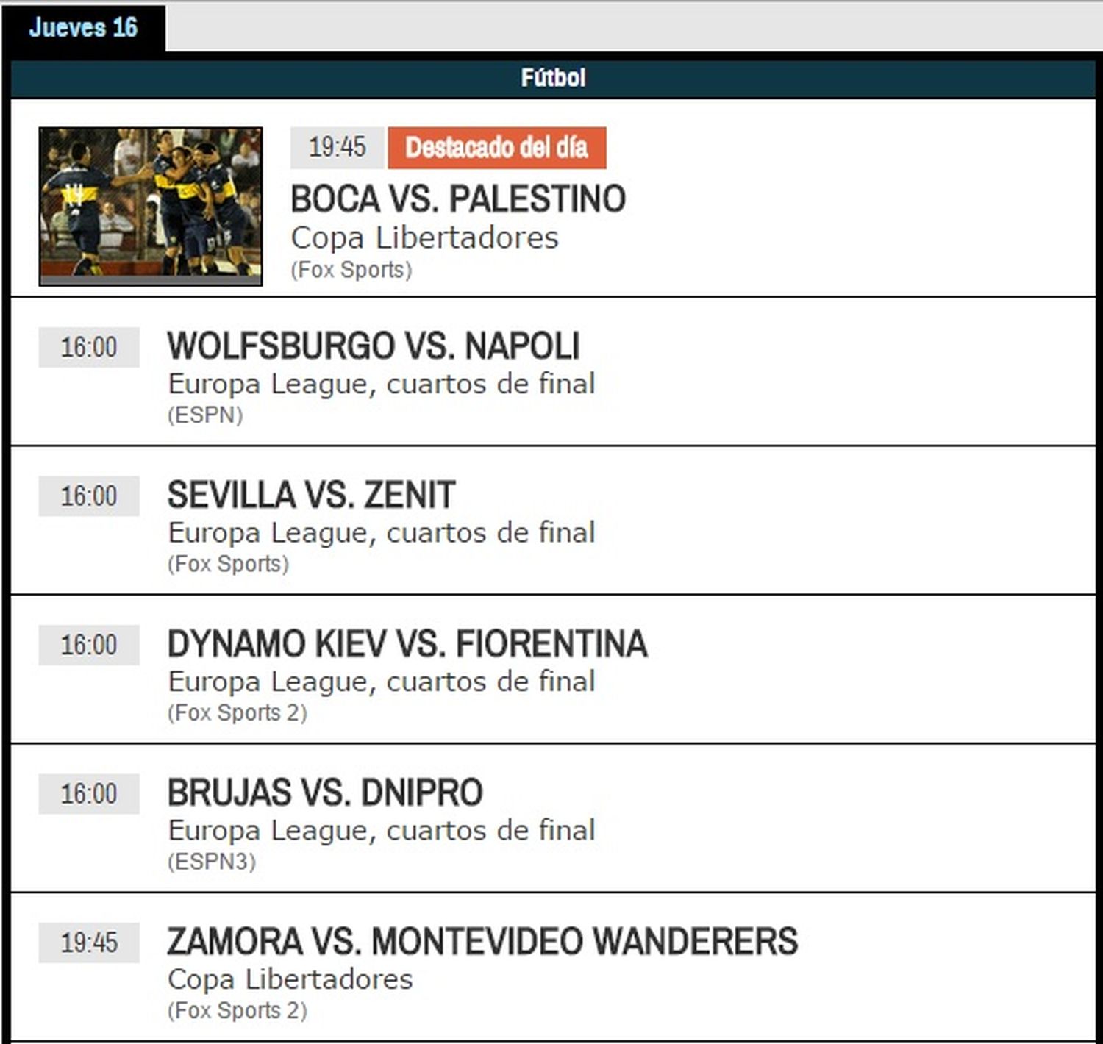Click the Destacado del día badge
Image resolution: width=1103 pixels, height=1044 pixels.
point(497,148)
